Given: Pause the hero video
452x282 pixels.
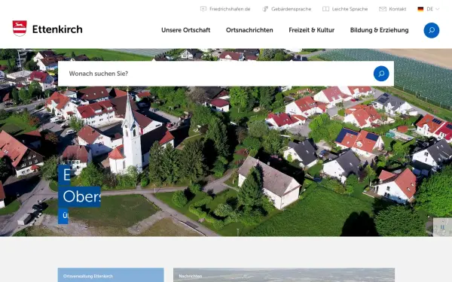Looking at the screenshot, I should [442, 227].
